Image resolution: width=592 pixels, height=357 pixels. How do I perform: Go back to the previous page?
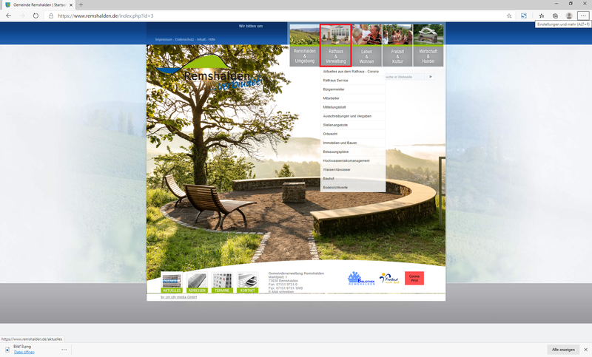[9, 16]
